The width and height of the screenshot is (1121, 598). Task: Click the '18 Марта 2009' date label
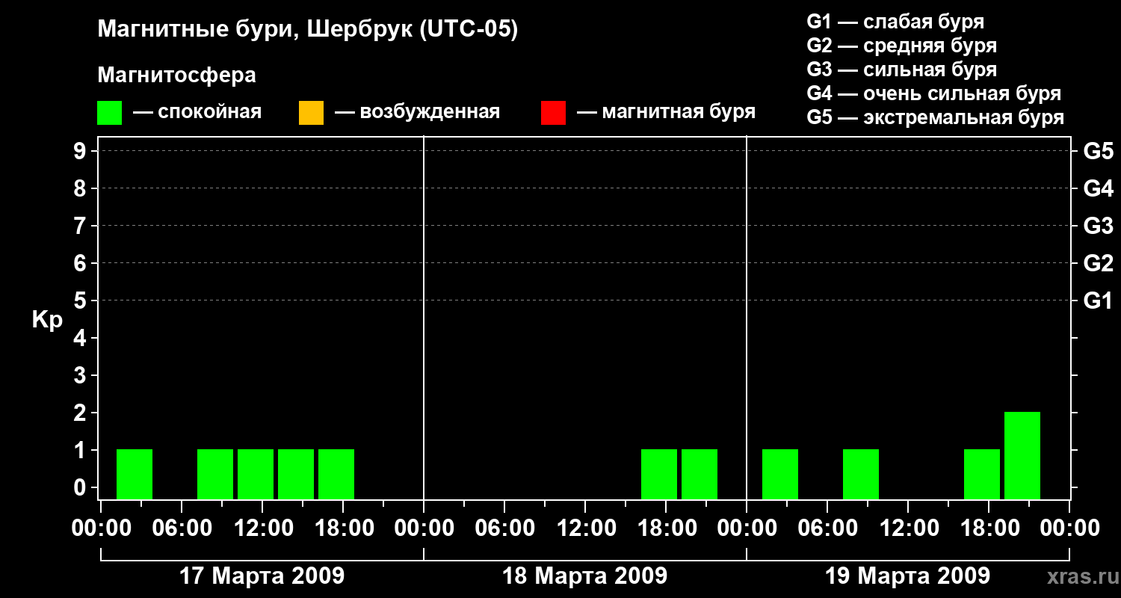point(585,576)
